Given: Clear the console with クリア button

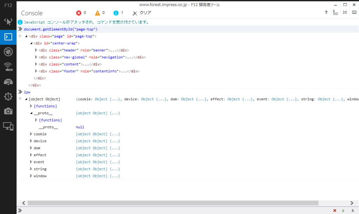Looking at the screenshot, I should (x=142, y=13).
